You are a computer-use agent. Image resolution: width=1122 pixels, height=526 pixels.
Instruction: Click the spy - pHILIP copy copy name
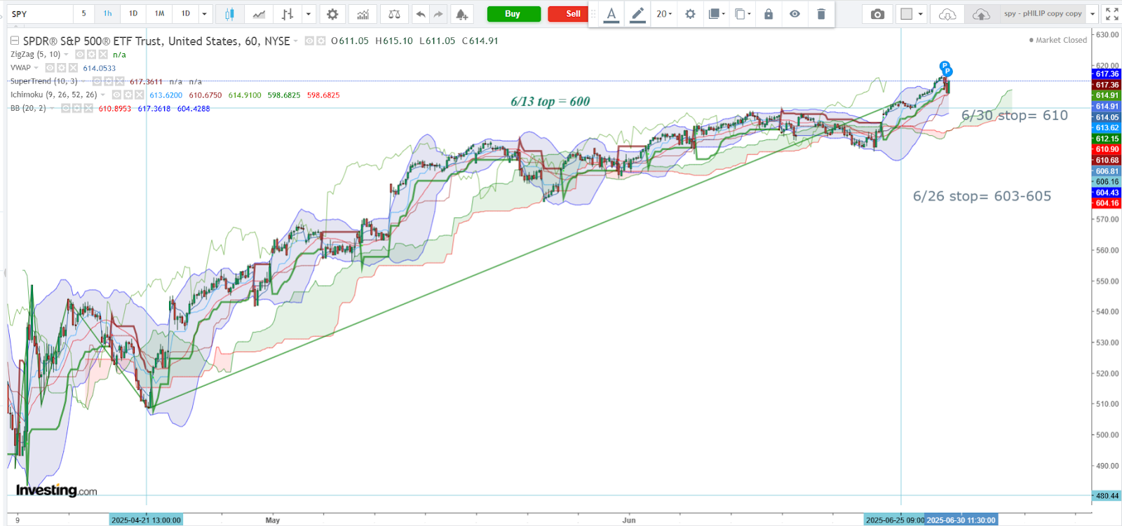pyautogui.click(x=1042, y=14)
